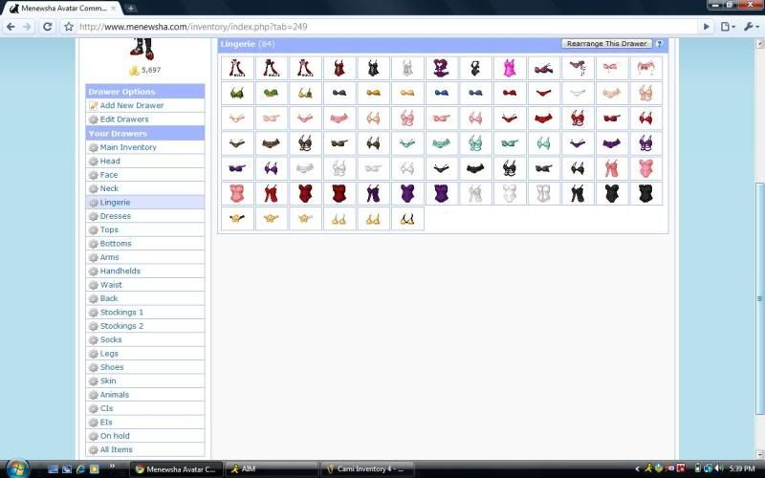Screen dimensions: 765x478
Task: Switch to AIM taskbar window
Action: [273, 469]
